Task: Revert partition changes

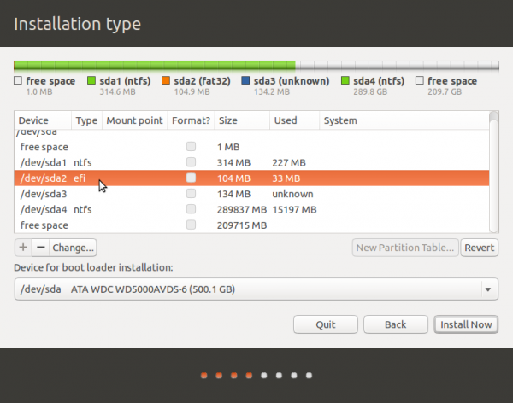Action: point(479,248)
